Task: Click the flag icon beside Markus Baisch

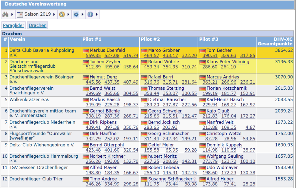Action: point(86,100)
